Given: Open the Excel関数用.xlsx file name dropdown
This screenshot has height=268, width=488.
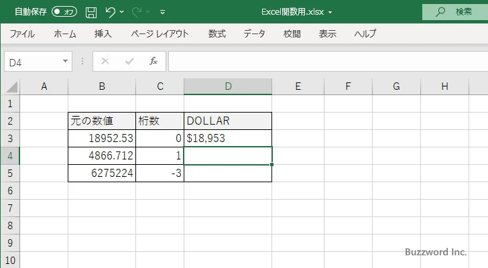Looking at the screenshot, I should click(330, 13).
